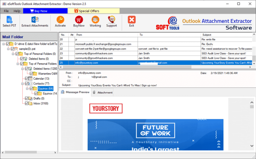The height and width of the screenshot is (159, 256).
Task: Click the preview pane scroll down arrow
Action: tap(252, 146)
